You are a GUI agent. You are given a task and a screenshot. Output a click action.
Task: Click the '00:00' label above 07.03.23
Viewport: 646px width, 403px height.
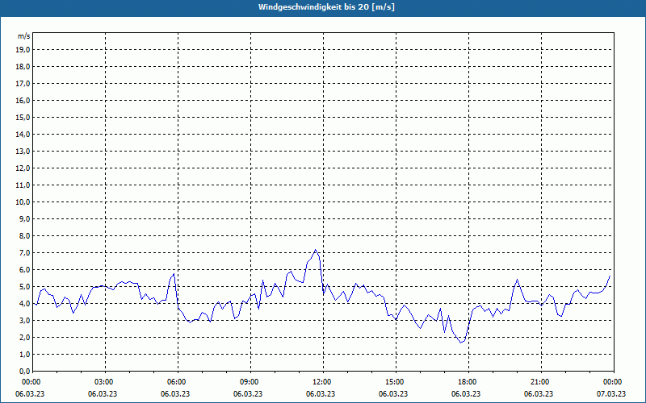click(612, 382)
